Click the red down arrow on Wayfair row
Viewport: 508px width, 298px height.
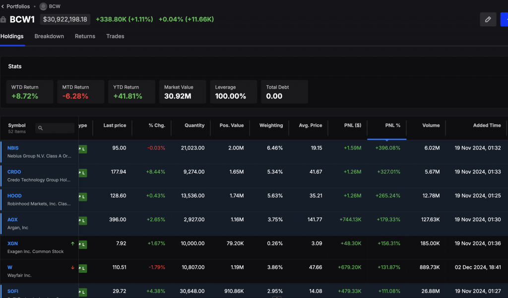(72, 267)
